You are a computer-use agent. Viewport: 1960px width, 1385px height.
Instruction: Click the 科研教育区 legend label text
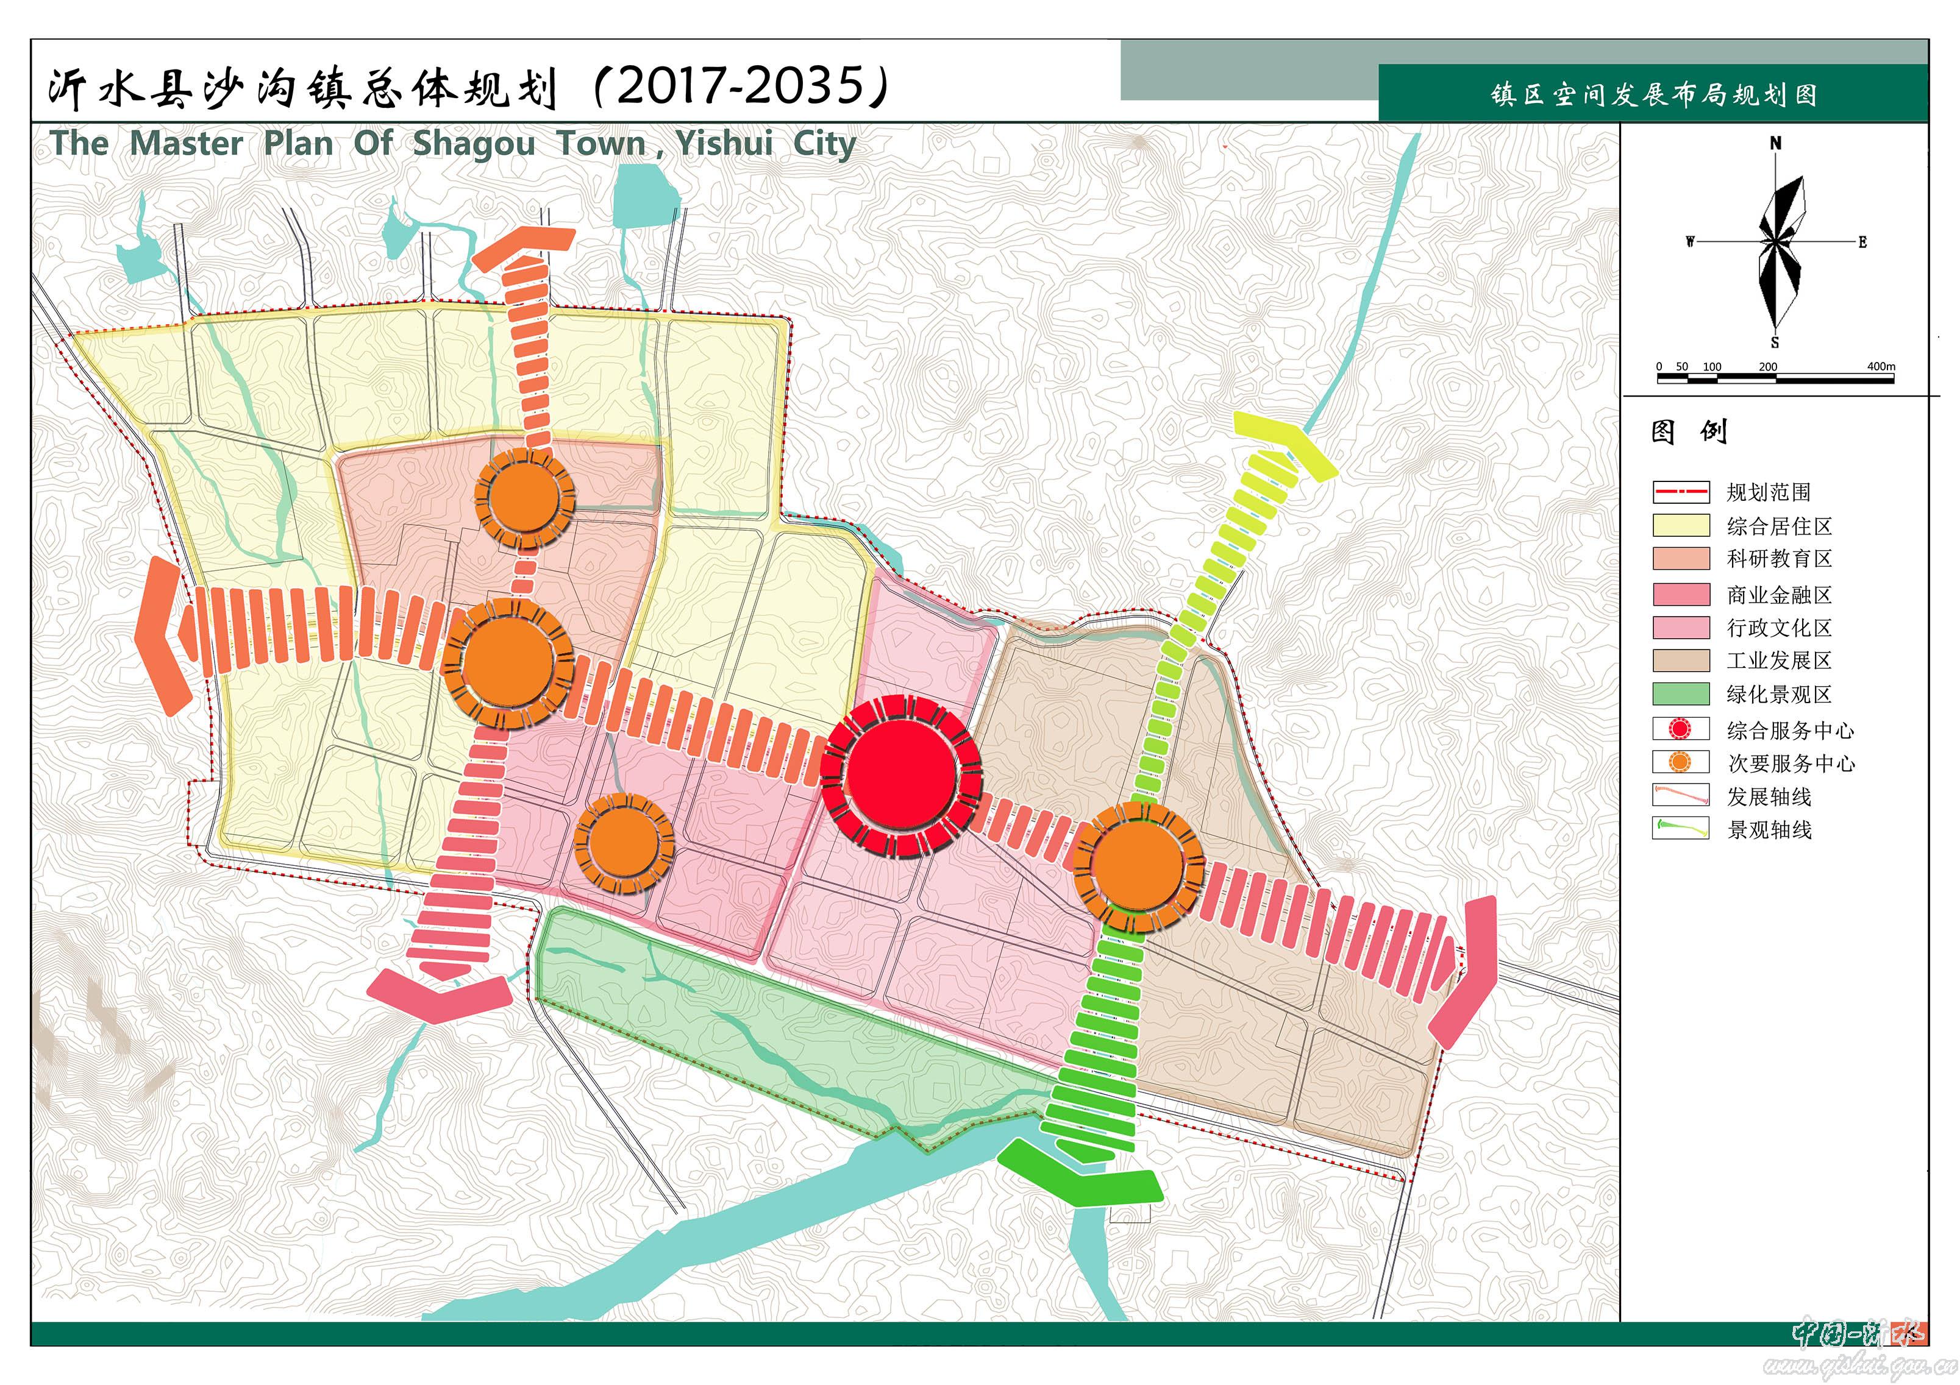tap(1779, 559)
